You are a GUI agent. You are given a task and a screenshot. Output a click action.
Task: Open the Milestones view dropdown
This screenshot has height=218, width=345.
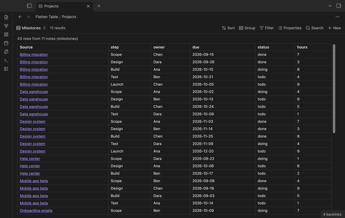pos(31,28)
